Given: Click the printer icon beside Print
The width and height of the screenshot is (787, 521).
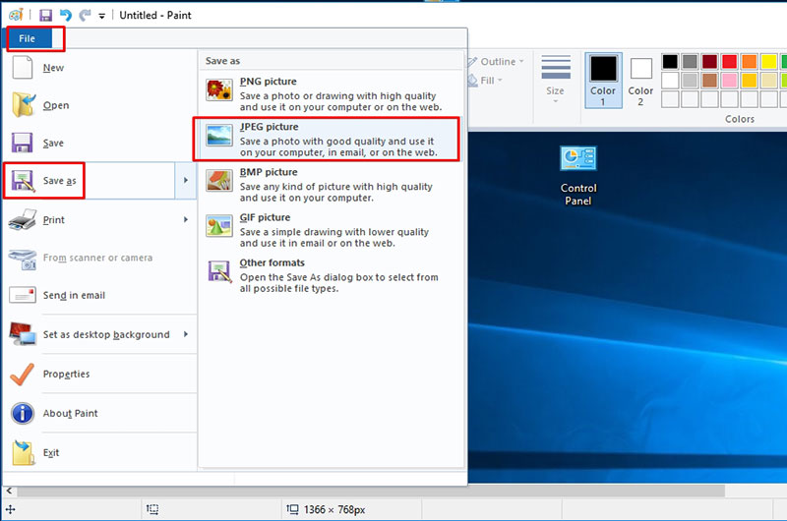Looking at the screenshot, I should pyautogui.click(x=23, y=219).
